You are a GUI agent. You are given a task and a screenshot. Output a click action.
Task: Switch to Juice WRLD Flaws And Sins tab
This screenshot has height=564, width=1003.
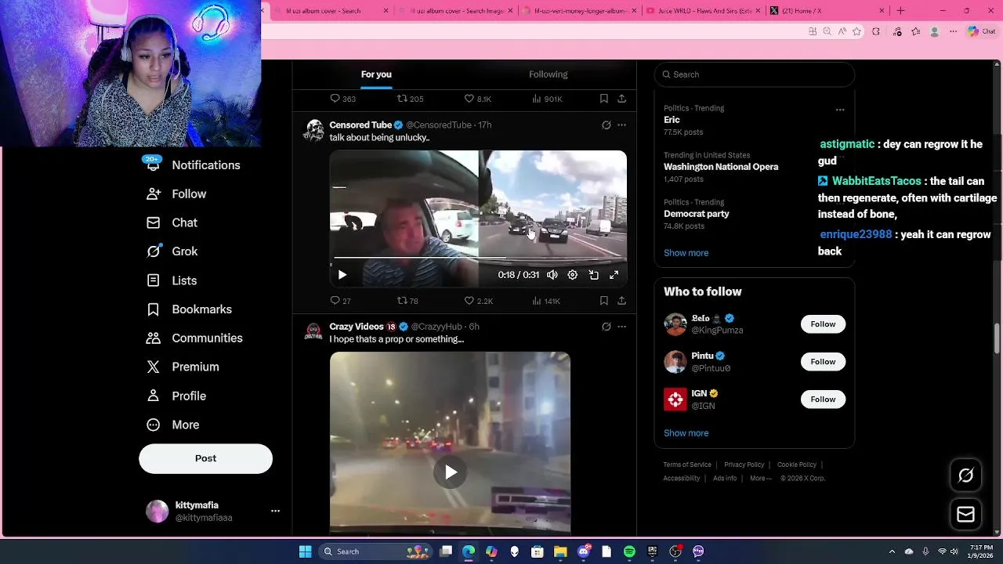pos(702,11)
